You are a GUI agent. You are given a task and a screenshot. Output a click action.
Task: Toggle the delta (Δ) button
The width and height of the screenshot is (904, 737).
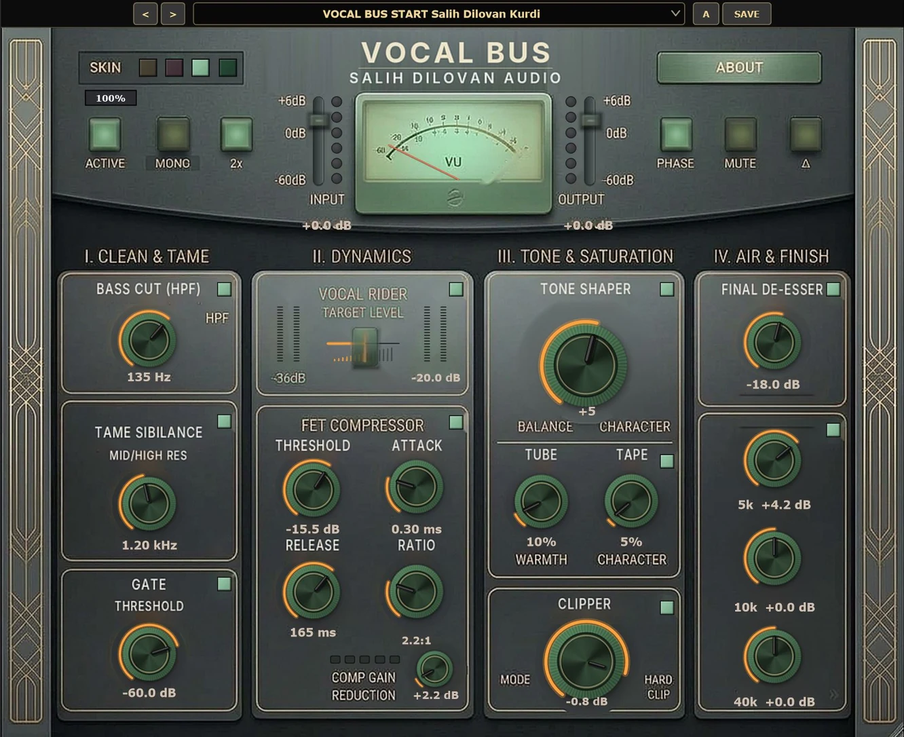point(806,134)
